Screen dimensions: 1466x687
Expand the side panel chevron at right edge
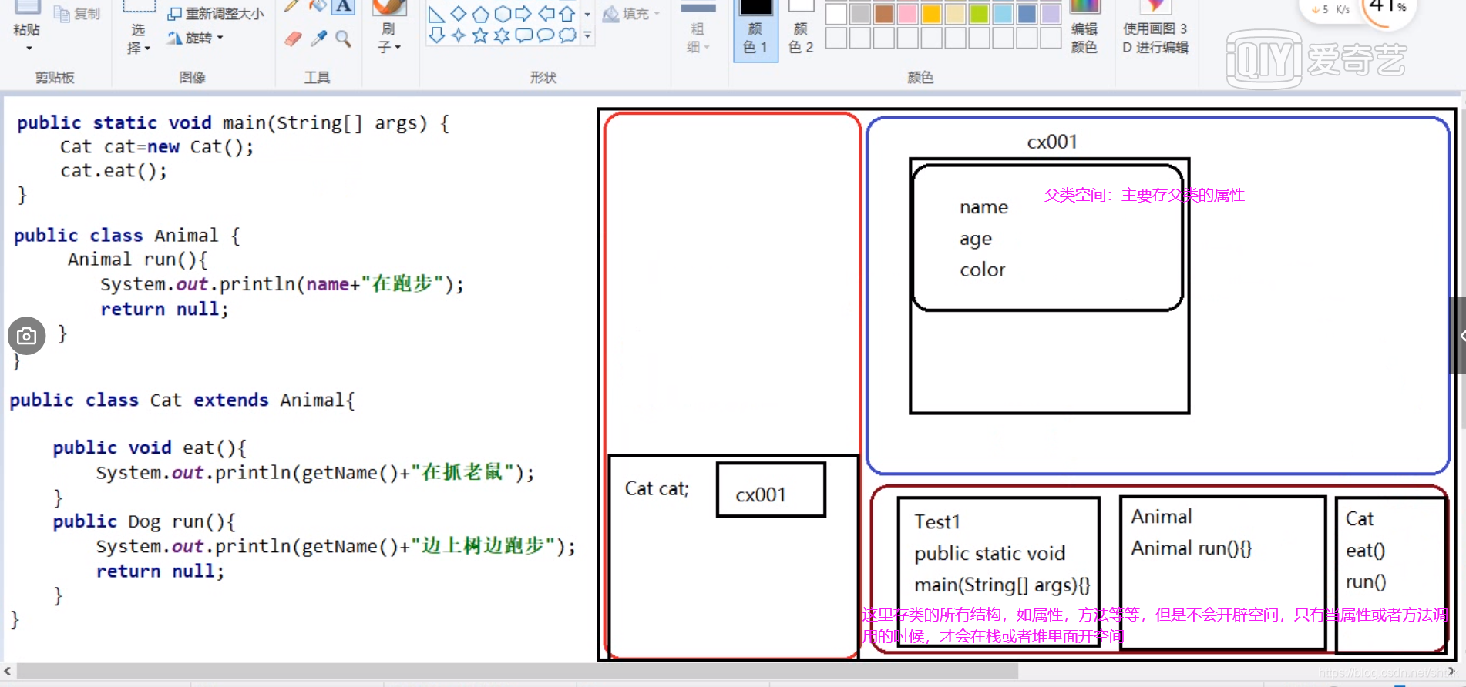pos(1458,336)
